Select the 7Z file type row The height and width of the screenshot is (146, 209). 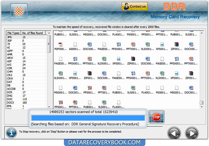pos(26,44)
